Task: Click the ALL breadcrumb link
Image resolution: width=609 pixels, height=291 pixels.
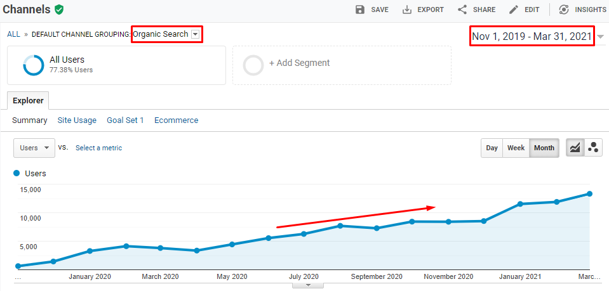Action: [x=13, y=34]
